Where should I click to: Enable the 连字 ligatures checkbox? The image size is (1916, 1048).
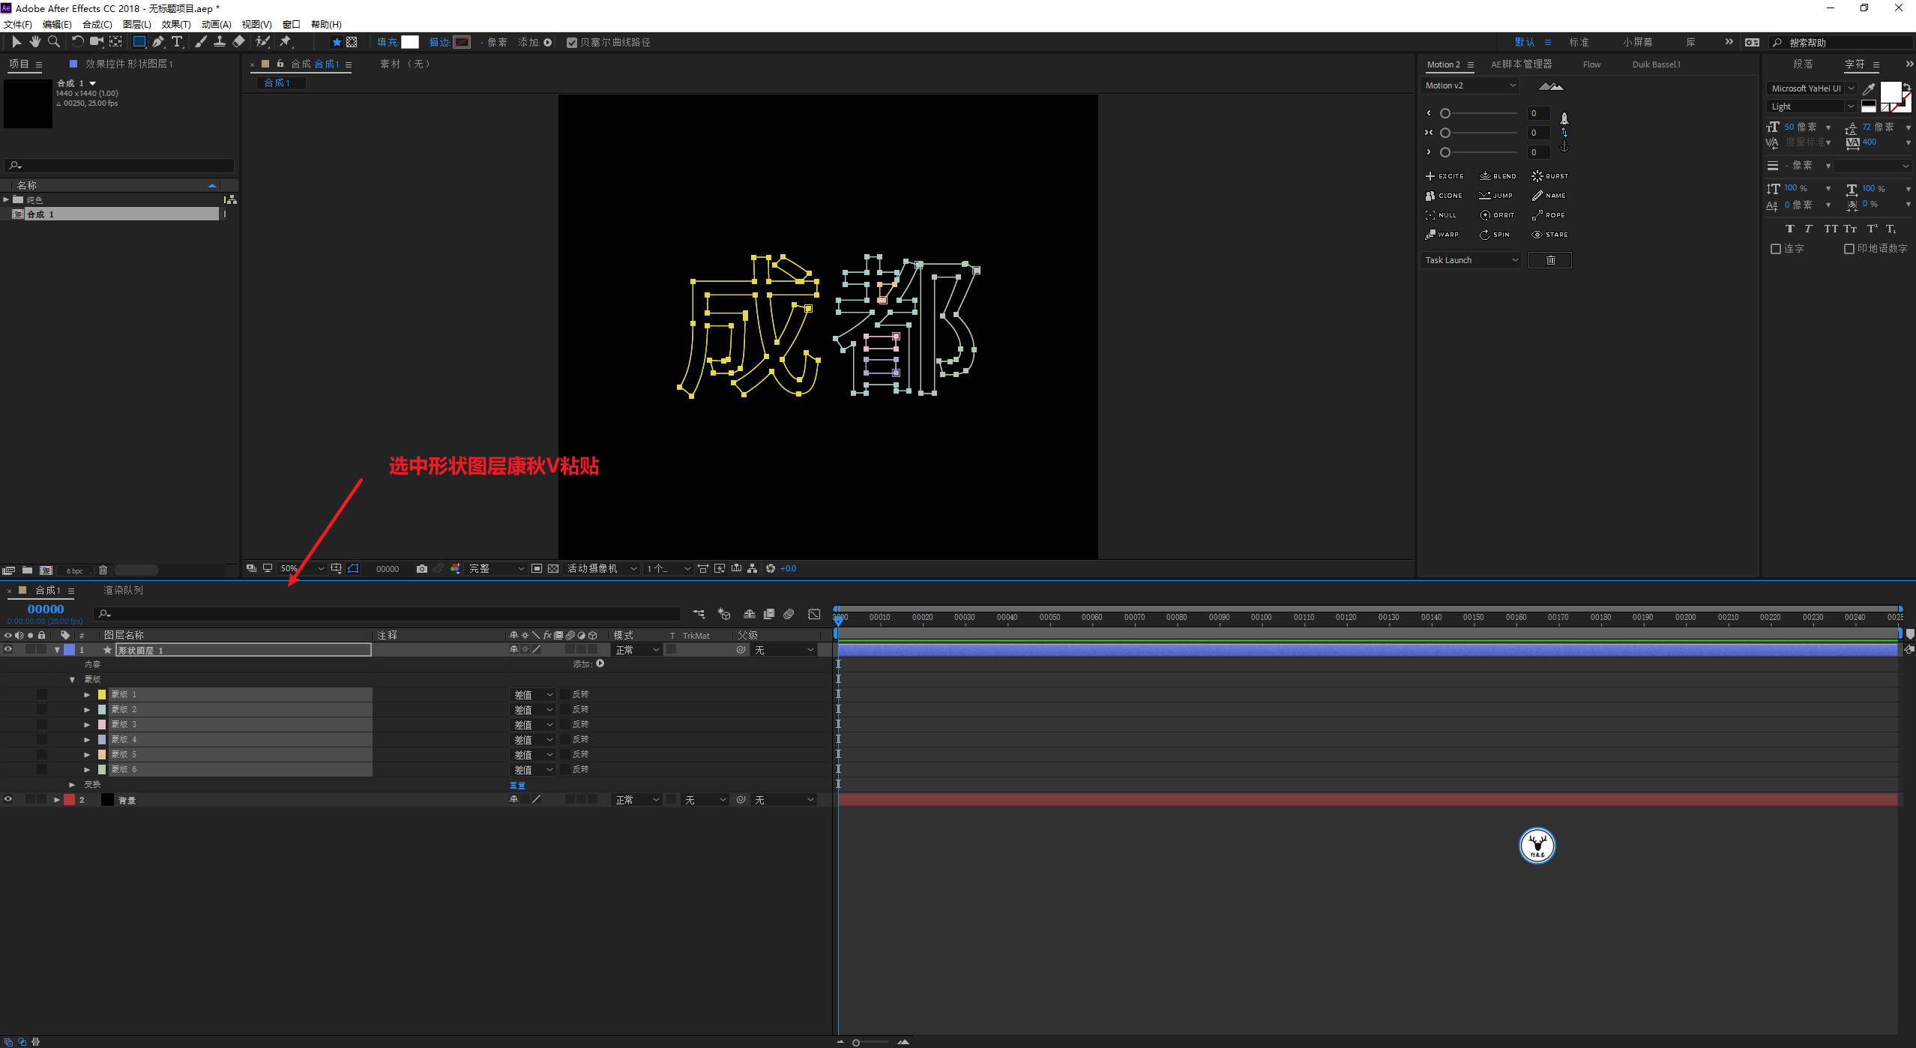point(1775,249)
